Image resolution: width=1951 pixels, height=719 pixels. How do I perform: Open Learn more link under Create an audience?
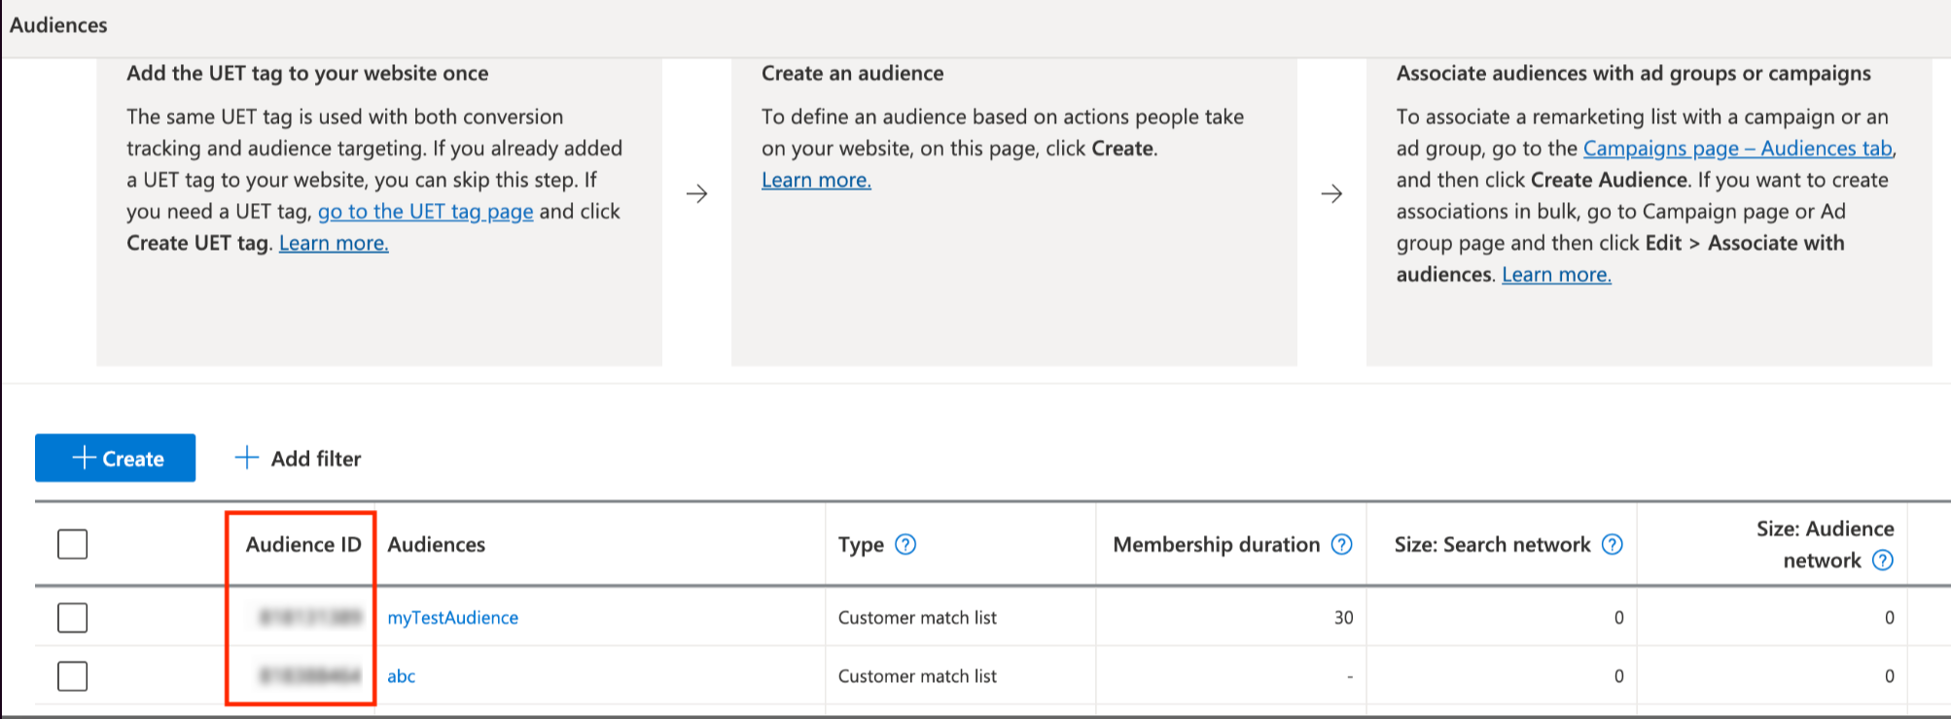816,180
